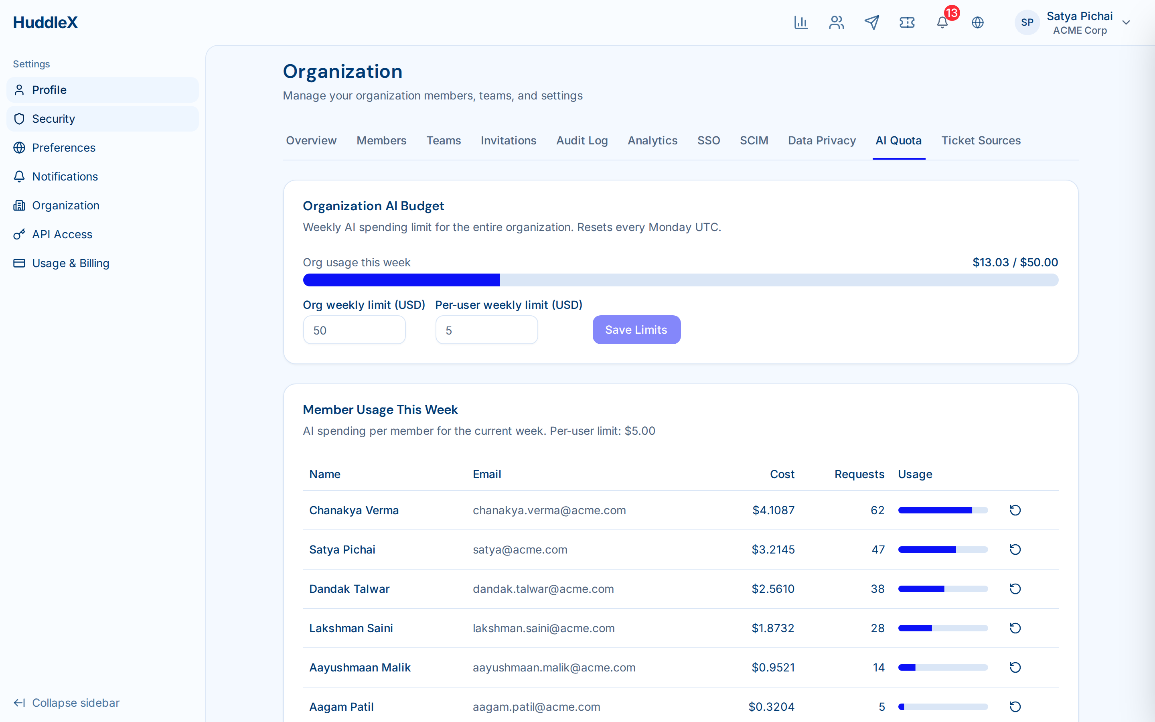Click Lakshman Saini's usage bar

(x=942, y=628)
